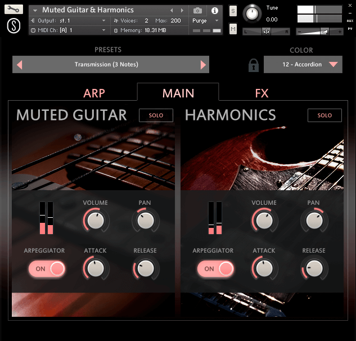Switch to the FX tab
This screenshot has width=356, height=341.
coord(262,93)
